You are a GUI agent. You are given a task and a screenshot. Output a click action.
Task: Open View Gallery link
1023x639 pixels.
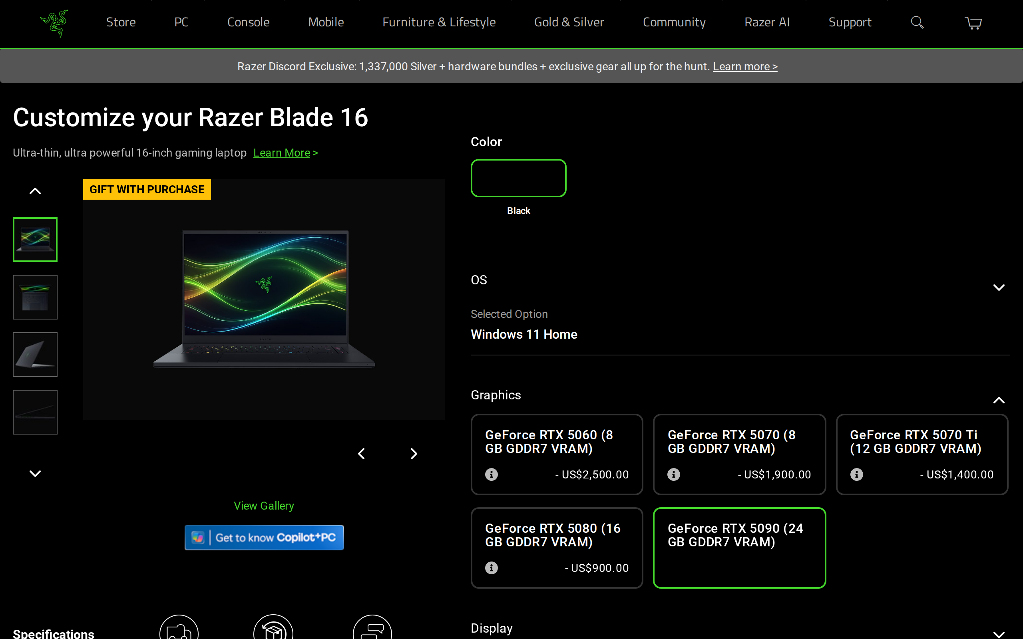pyautogui.click(x=264, y=506)
